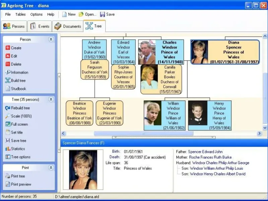Switch to the Events tab label
The image size is (268, 201).
44,26
